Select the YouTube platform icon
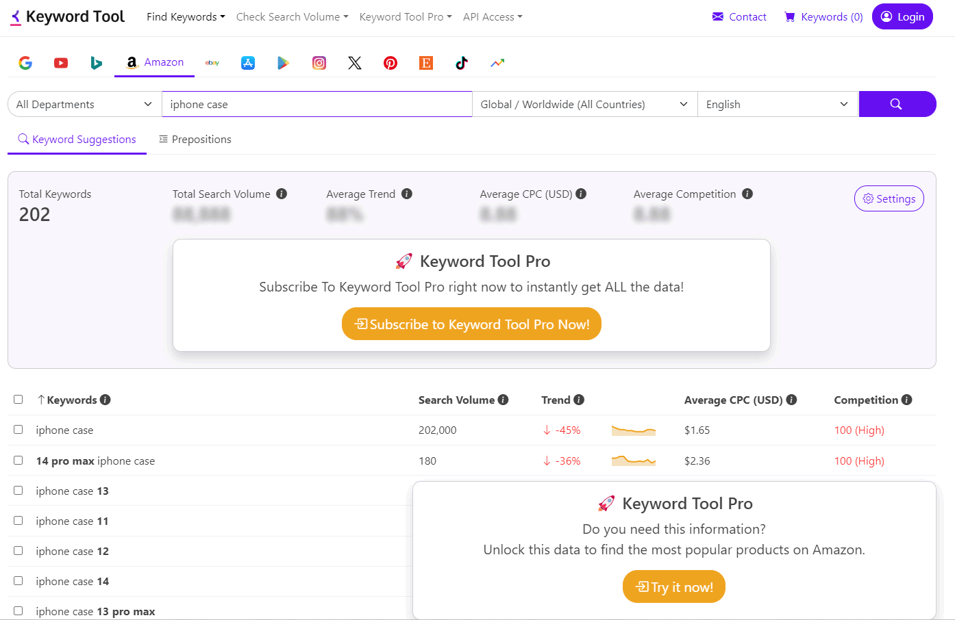The height and width of the screenshot is (620, 955). pyautogui.click(x=61, y=63)
